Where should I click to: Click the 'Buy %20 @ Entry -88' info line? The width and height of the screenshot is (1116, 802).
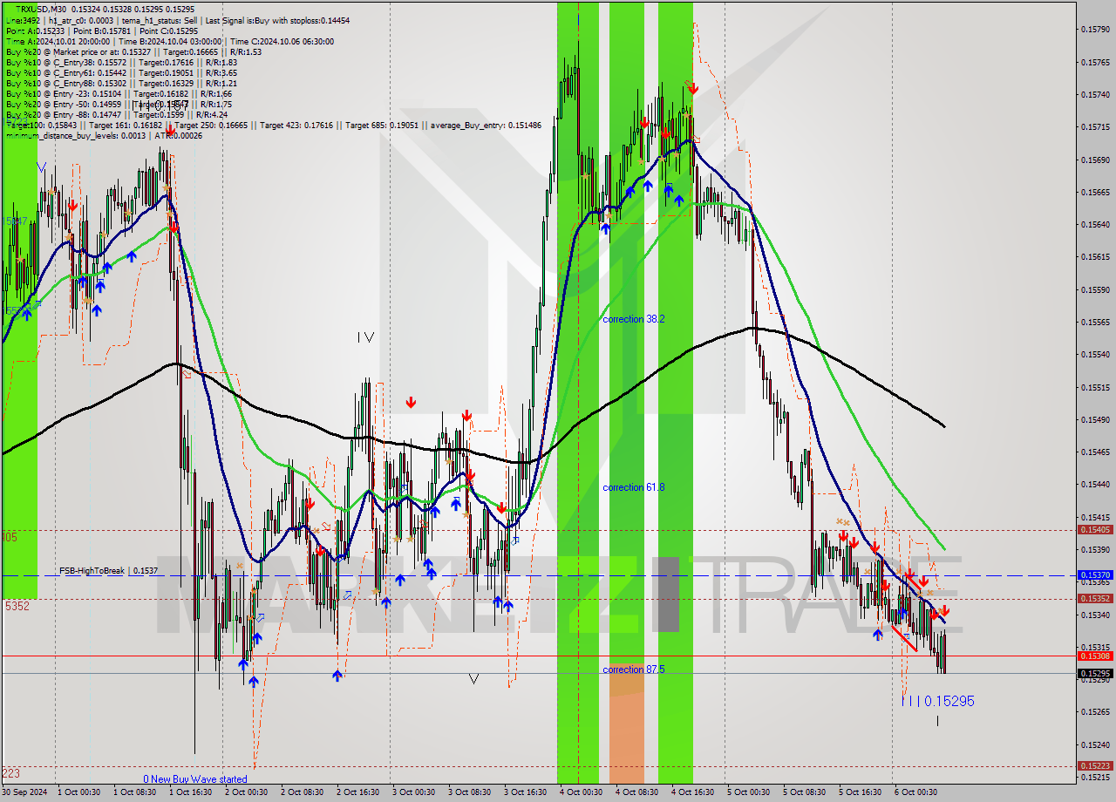click(x=117, y=114)
